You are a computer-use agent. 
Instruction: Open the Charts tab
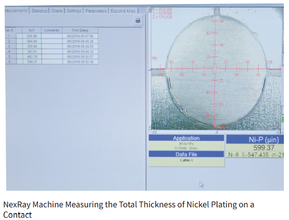56,11
